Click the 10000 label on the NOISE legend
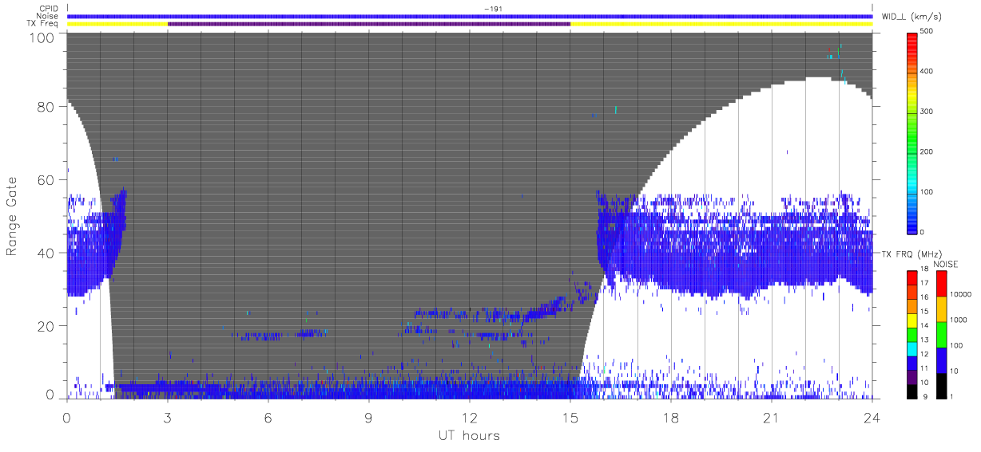The height and width of the screenshot is (452, 981). (x=963, y=294)
